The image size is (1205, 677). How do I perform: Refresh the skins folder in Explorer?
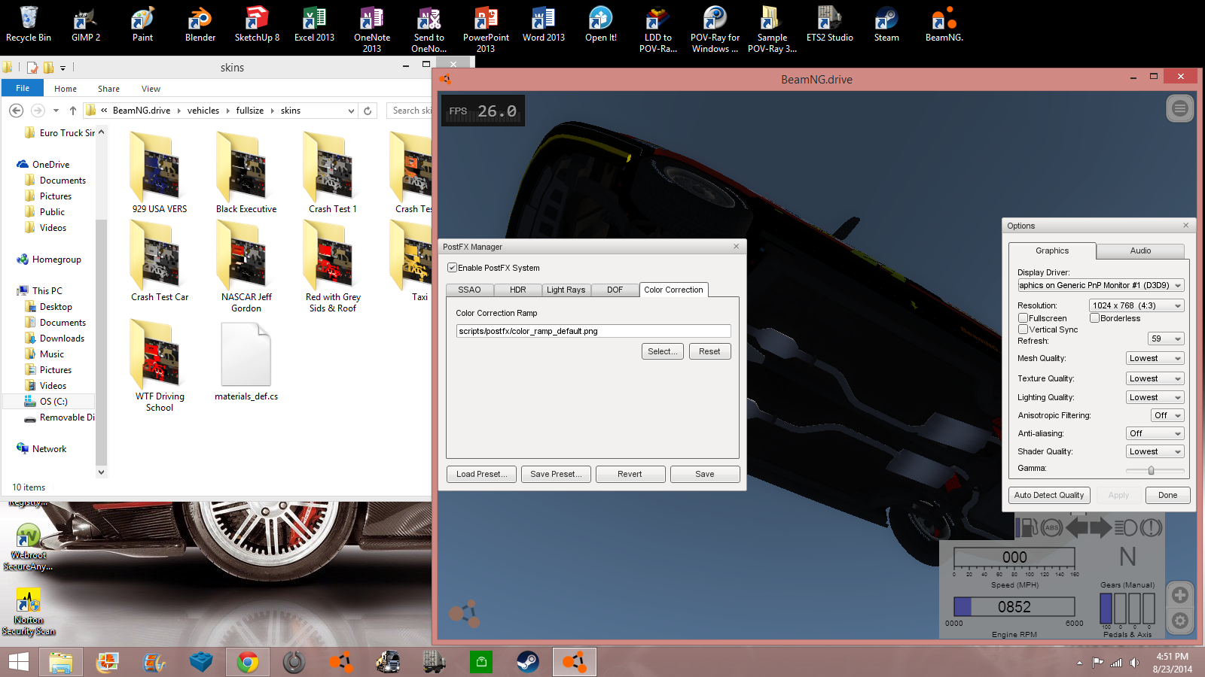pos(368,111)
